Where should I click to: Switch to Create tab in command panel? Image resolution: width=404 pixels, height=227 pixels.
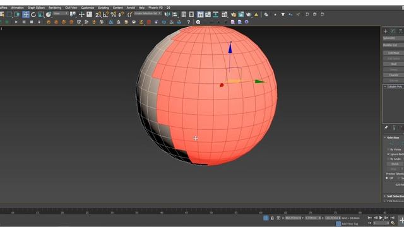[386, 31]
